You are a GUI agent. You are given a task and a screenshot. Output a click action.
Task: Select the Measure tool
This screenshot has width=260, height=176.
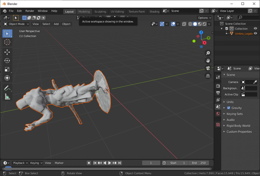click(7, 96)
